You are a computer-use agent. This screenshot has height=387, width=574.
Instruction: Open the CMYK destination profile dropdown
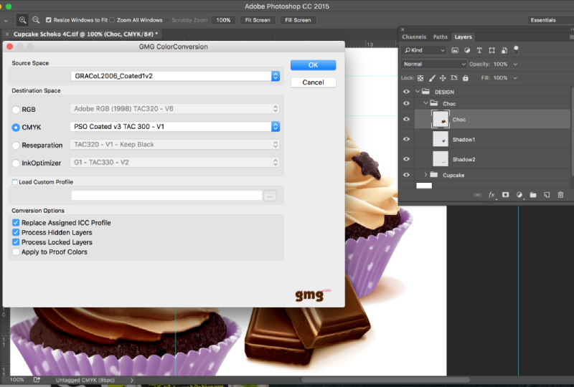[x=175, y=127]
